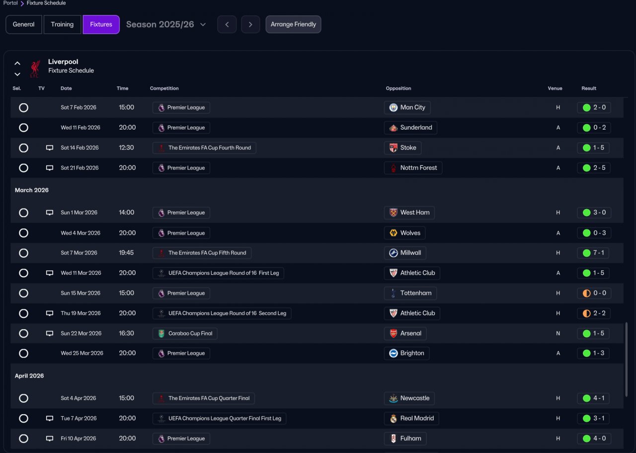This screenshot has width=636, height=453.
Task: Click the 'N' venue on the Arsenal row
Action: click(x=558, y=333)
